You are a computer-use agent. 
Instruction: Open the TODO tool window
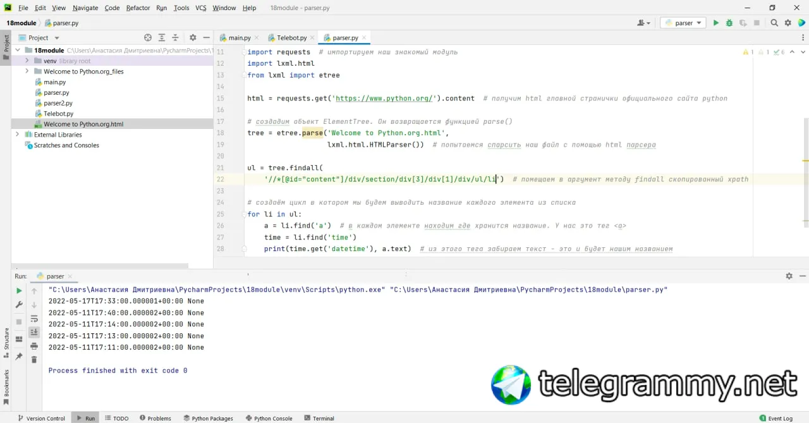pos(117,418)
